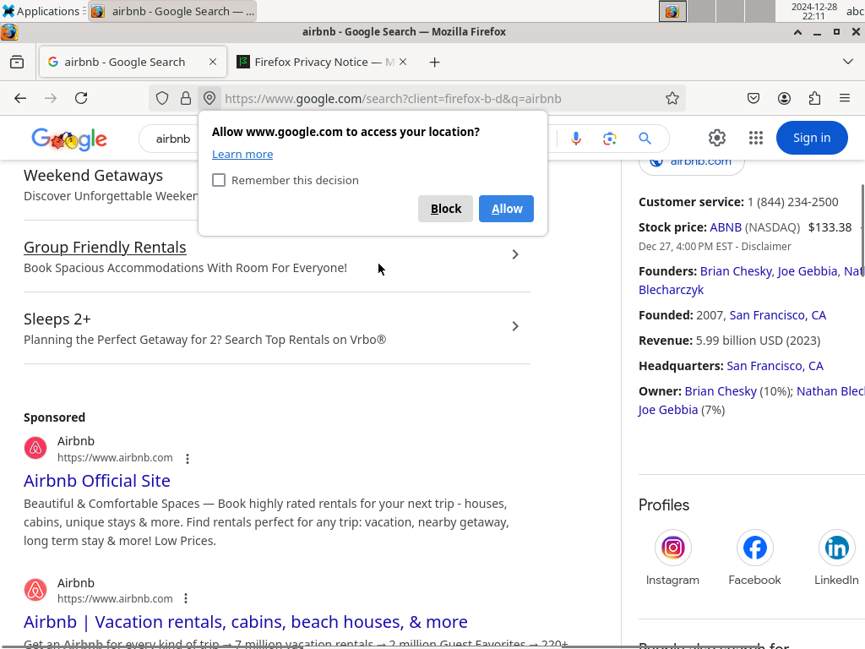Allow location access
865x649 pixels.
[507, 209]
